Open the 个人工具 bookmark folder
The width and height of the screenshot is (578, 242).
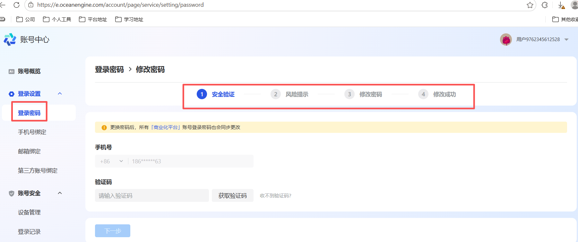57,19
